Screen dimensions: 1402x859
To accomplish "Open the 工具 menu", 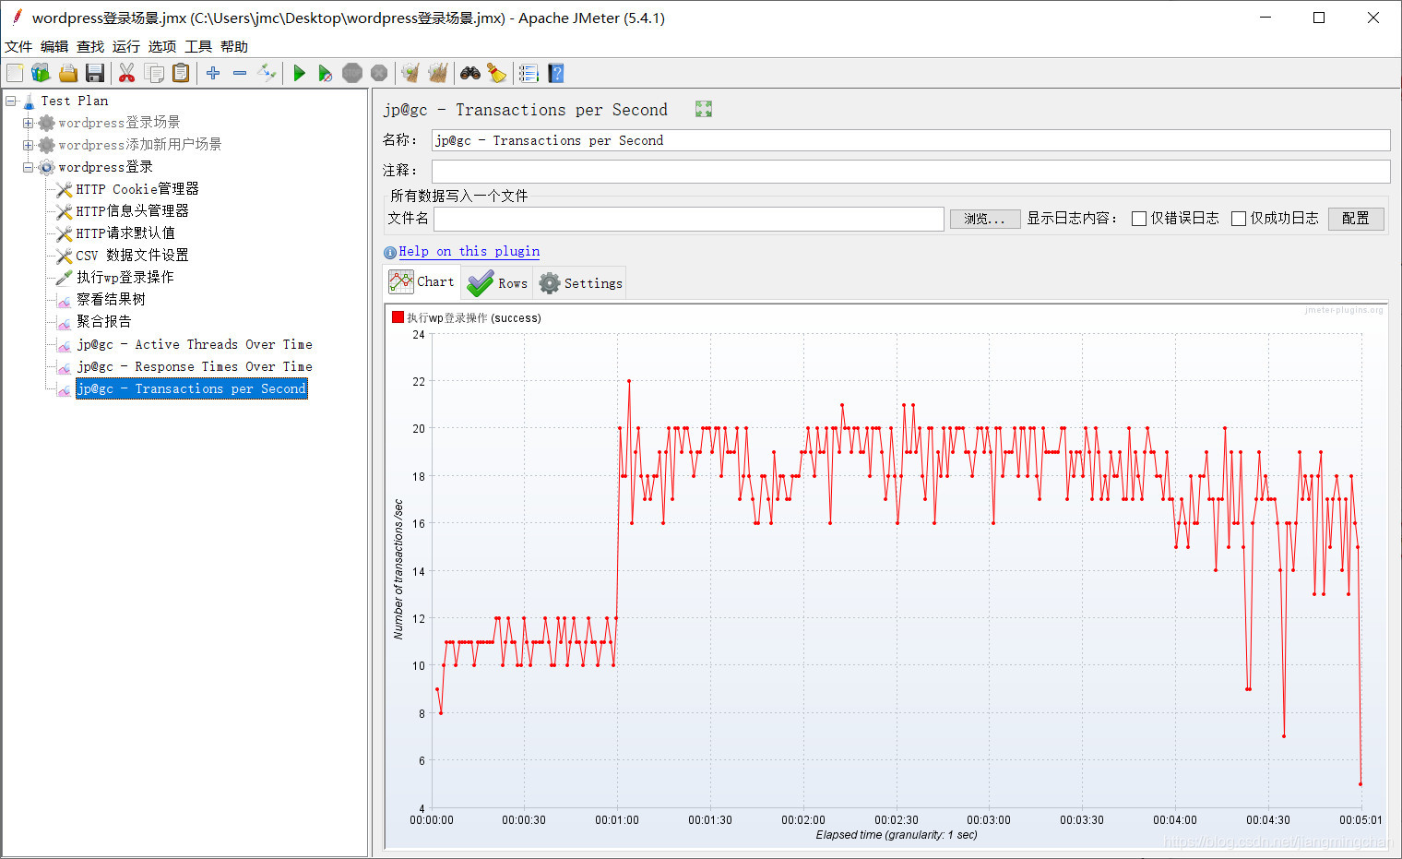I will pos(198,46).
